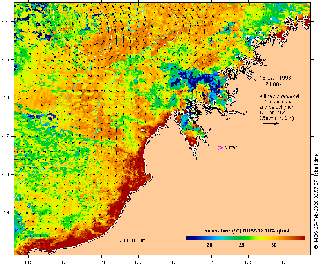321x266 pixels.
Task: Click the velocity scale reference arrow
Action: pyautogui.click(x=271, y=123)
